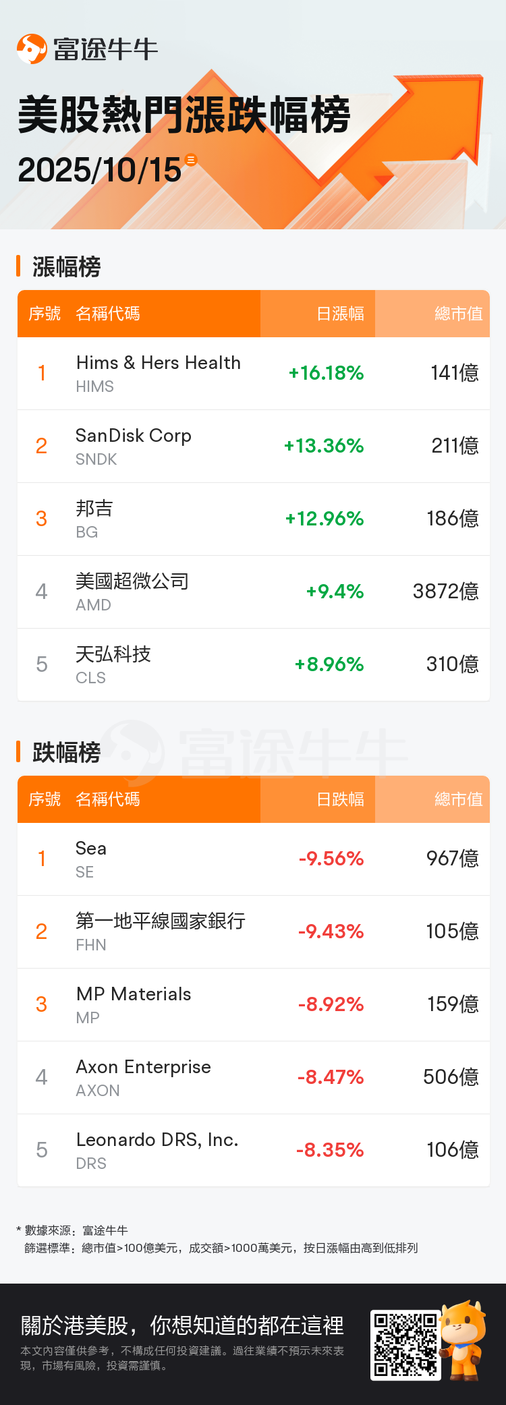Click the 日跌幅 column header

coord(340,799)
